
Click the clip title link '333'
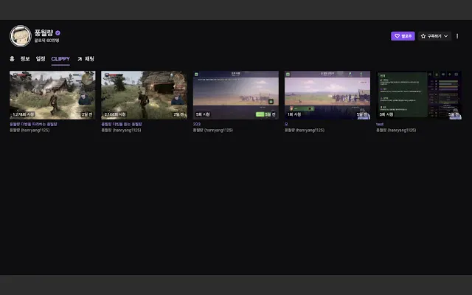tap(197, 124)
